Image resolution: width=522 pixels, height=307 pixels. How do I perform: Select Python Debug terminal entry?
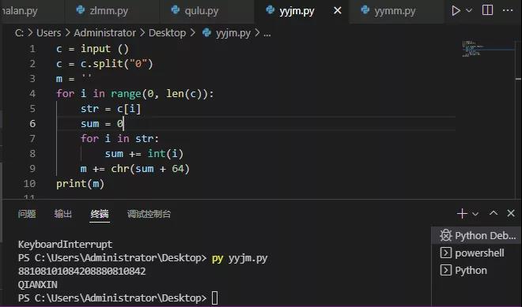tap(476, 235)
